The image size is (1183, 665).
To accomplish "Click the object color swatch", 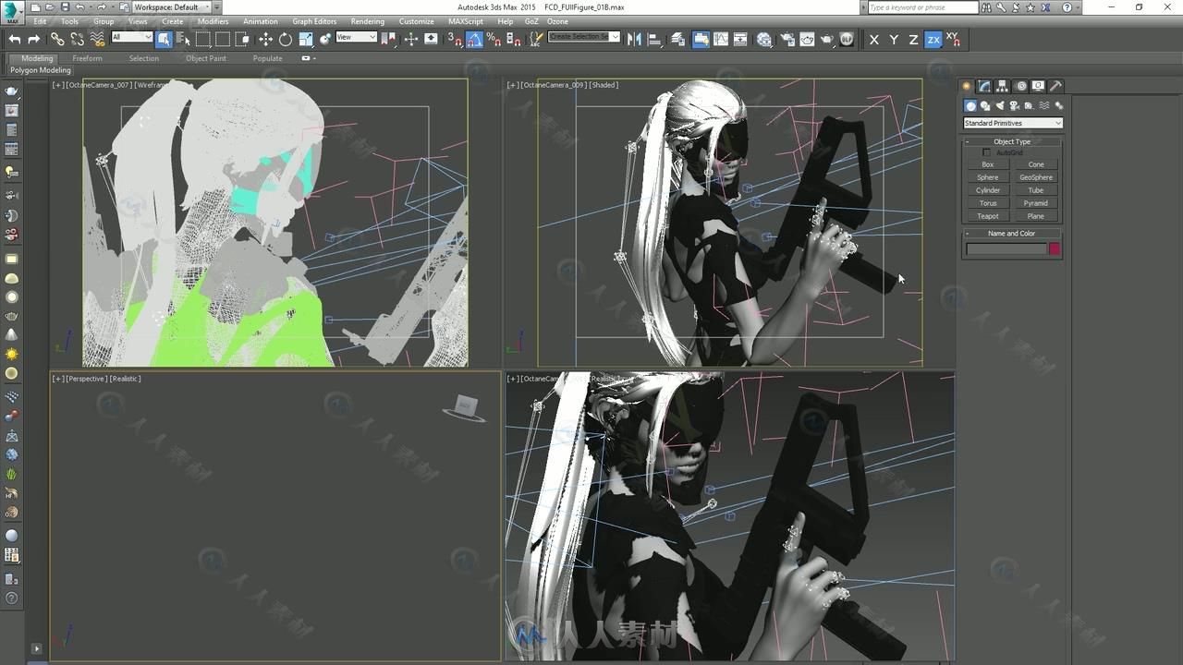I will pyautogui.click(x=1055, y=248).
